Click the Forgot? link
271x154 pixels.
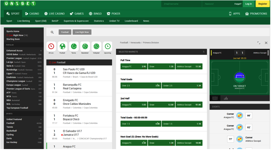click(238, 4)
